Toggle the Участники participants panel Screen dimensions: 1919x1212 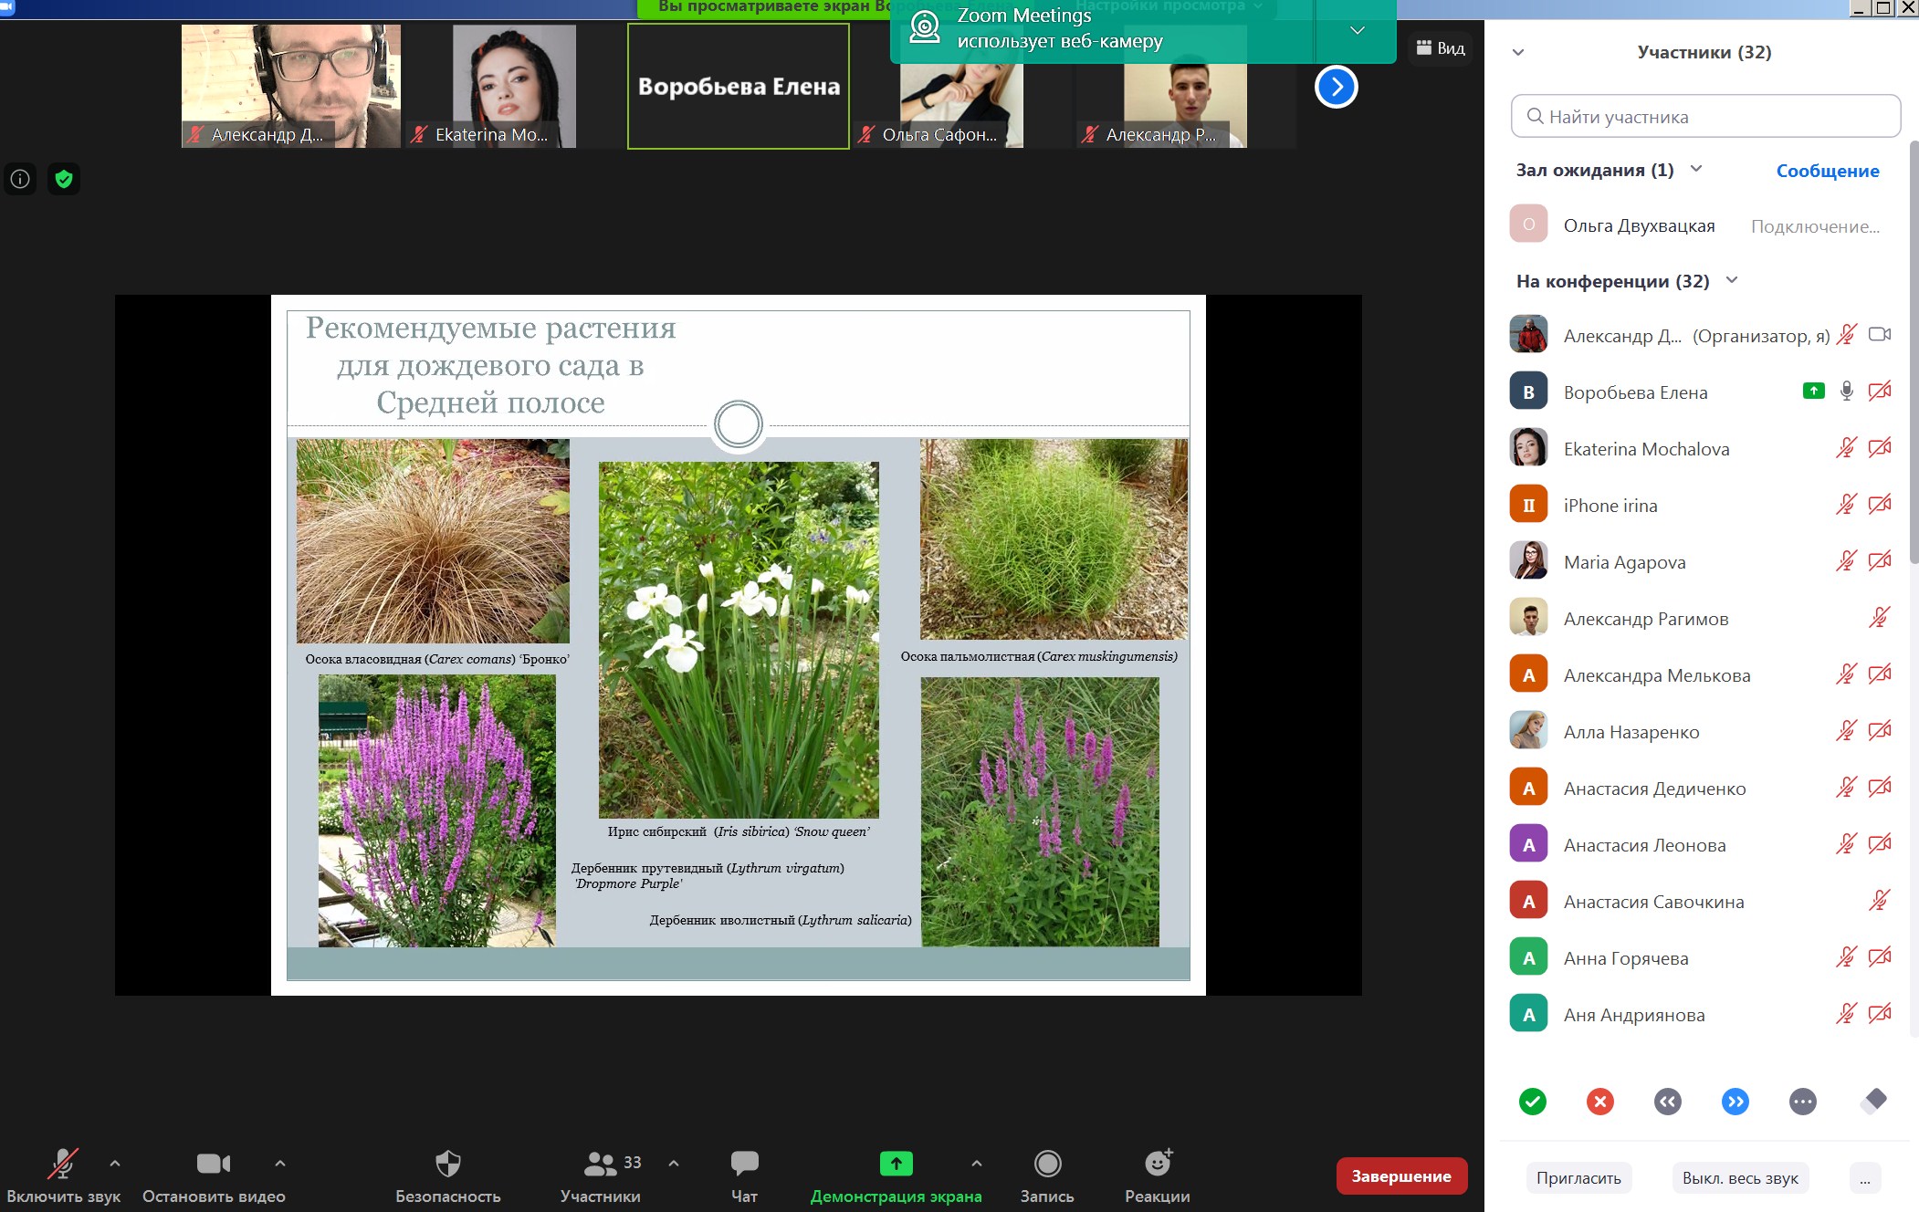(x=600, y=1176)
